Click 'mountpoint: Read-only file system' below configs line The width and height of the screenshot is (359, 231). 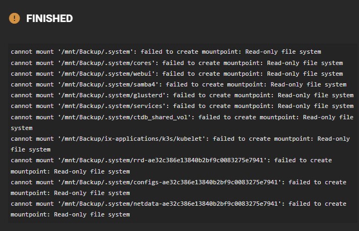(70, 193)
